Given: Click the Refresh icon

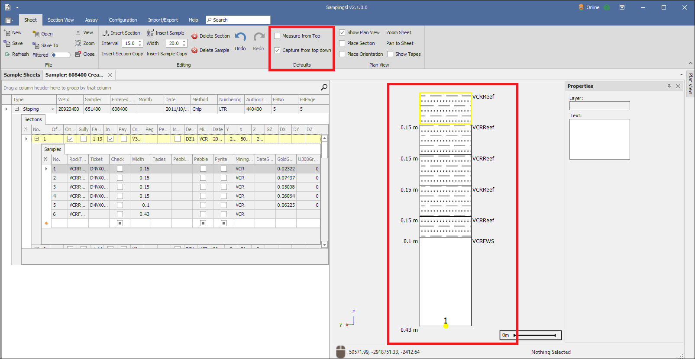Looking at the screenshot, I should pos(7,54).
